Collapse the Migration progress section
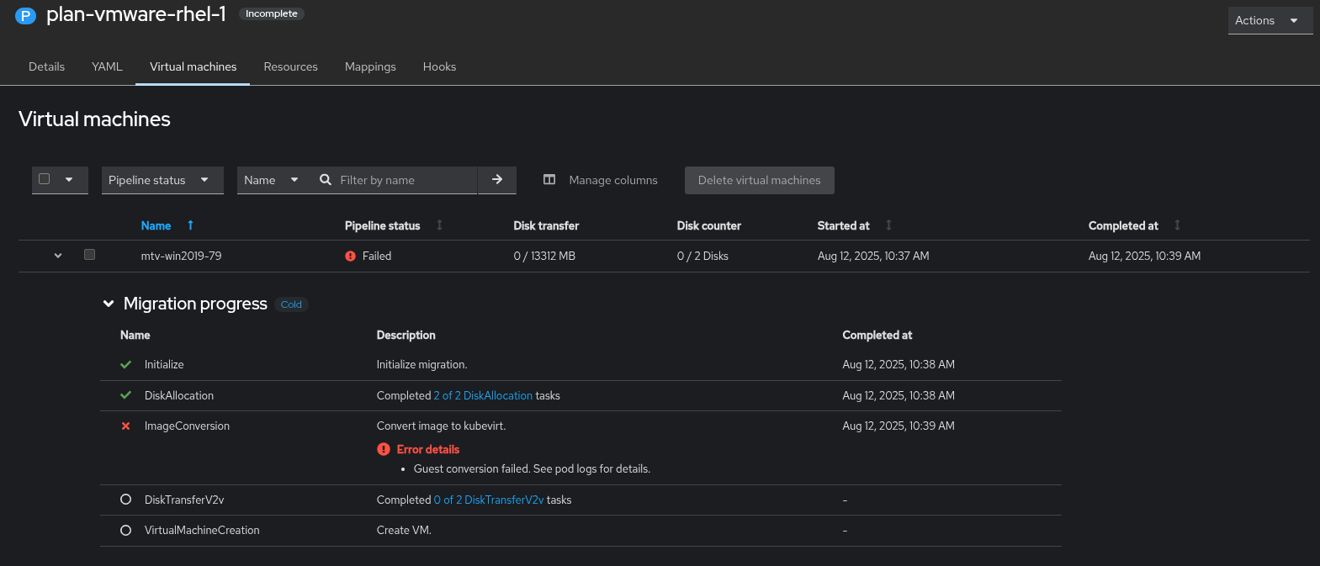 pos(109,304)
